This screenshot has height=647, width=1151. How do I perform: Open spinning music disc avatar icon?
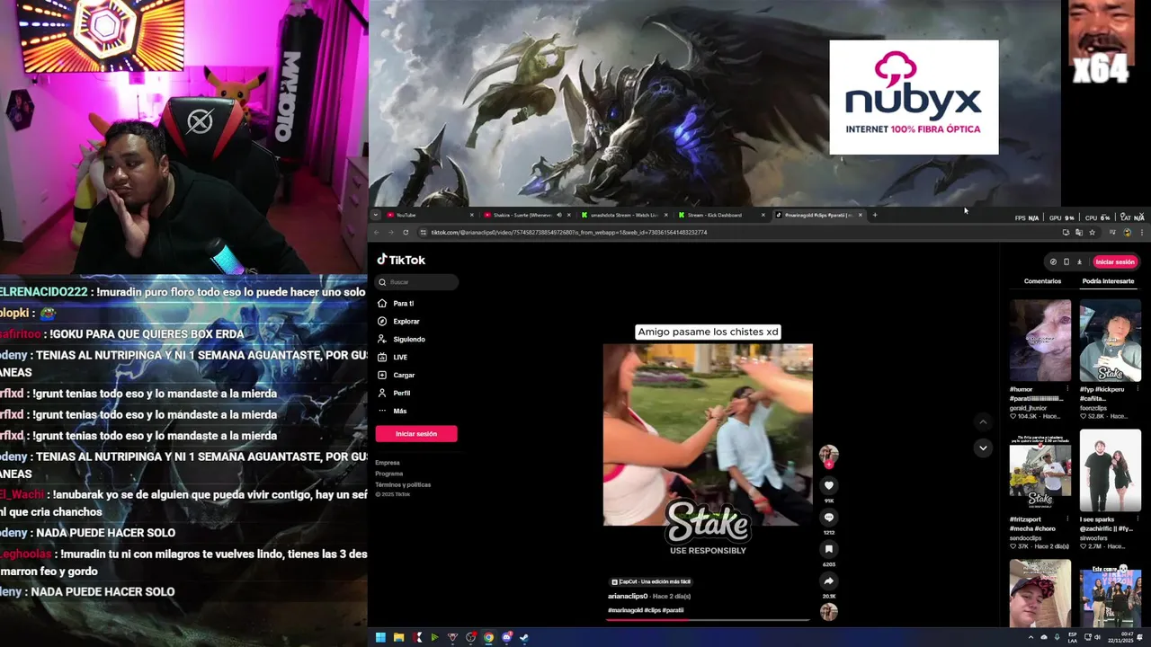828,612
